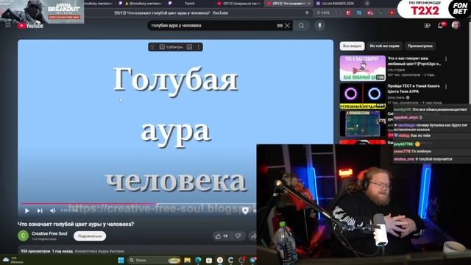Select the 'Просмотрено' filter chip

420,46
